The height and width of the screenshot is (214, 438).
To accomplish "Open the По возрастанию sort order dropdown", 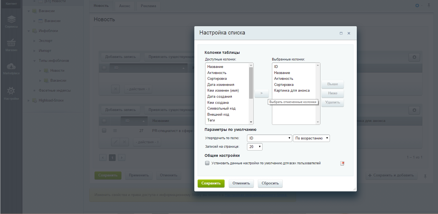I will pos(311,138).
